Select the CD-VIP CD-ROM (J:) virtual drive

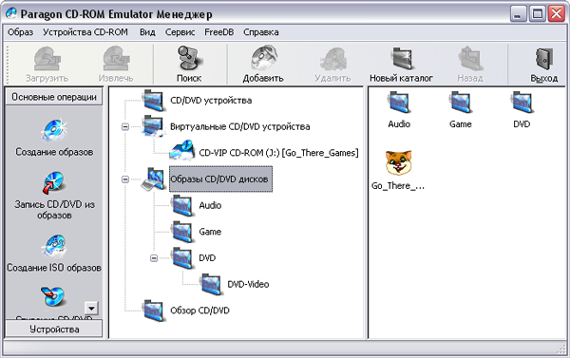(278, 153)
